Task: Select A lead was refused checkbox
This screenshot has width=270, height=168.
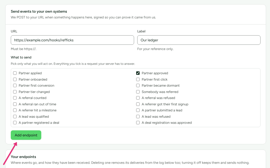Action: (x=138, y=117)
